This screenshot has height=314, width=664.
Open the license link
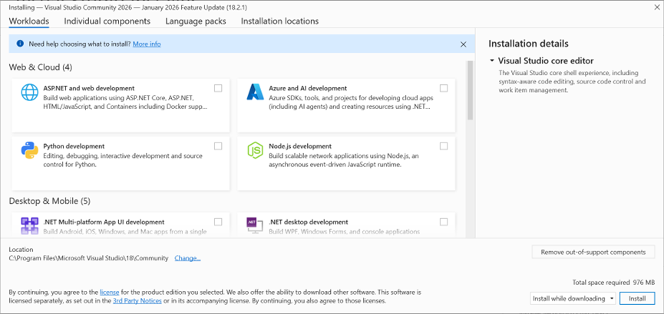(x=109, y=292)
